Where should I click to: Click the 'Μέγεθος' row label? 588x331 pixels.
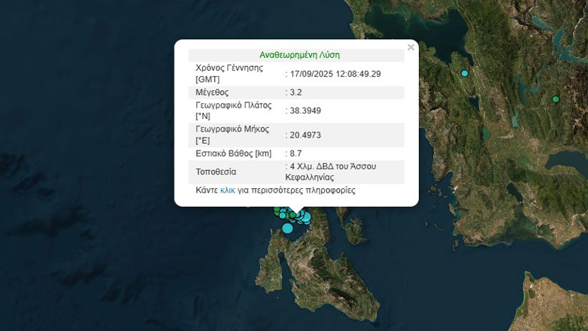pyautogui.click(x=212, y=92)
